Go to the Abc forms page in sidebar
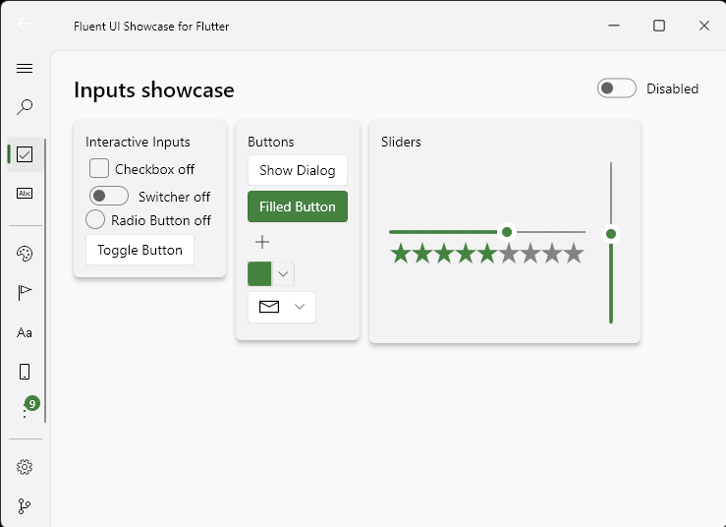Image resolution: width=726 pixels, height=527 pixels. [x=25, y=194]
